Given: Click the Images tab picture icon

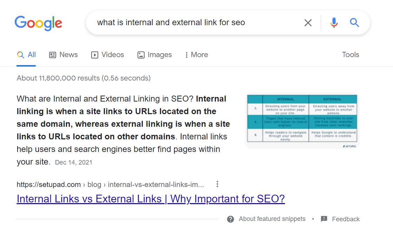Looking at the screenshot, I should [141, 55].
